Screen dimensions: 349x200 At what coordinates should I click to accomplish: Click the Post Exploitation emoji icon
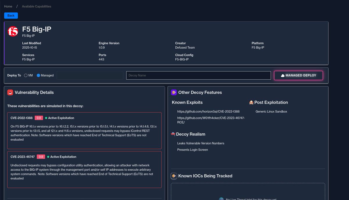251,102
